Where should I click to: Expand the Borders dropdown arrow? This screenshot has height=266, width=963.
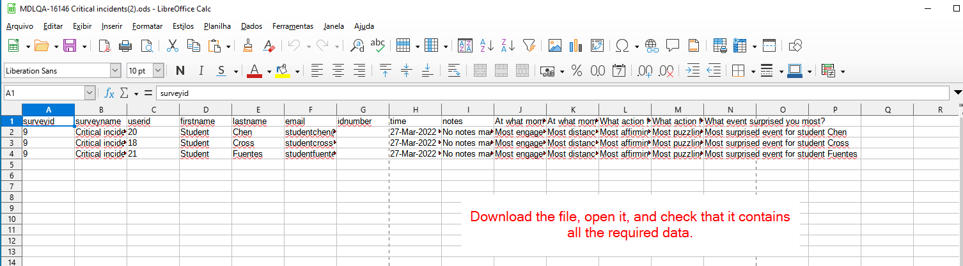(x=752, y=71)
